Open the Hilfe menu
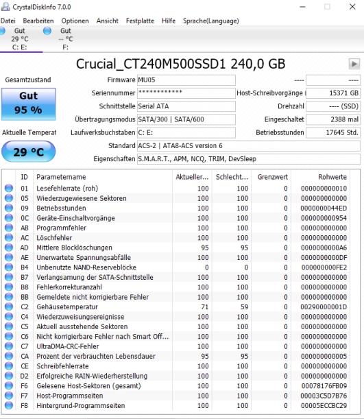The image size is (364, 419). [x=169, y=21]
